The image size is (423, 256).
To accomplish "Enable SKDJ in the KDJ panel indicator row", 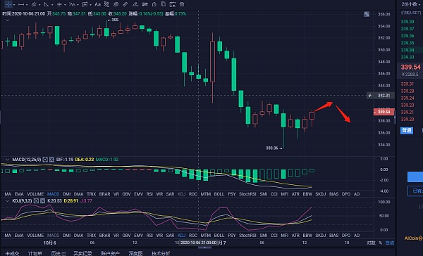I will tap(321, 236).
